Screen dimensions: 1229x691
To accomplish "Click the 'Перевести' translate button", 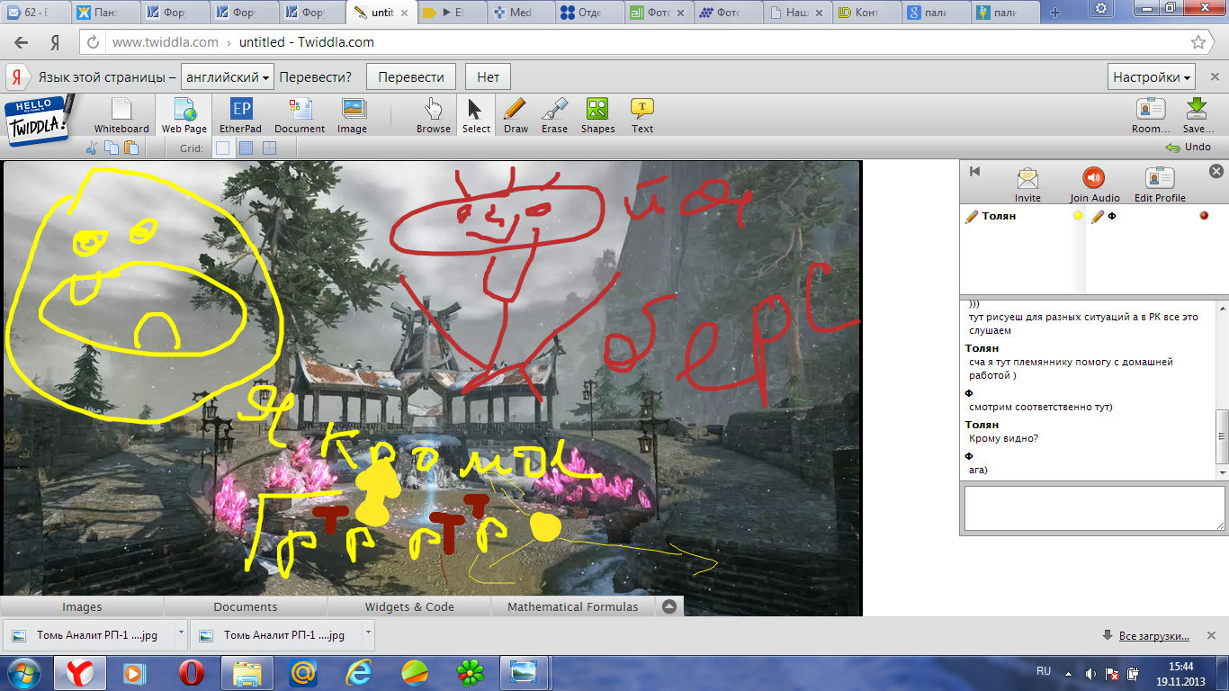I will pyautogui.click(x=411, y=77).
